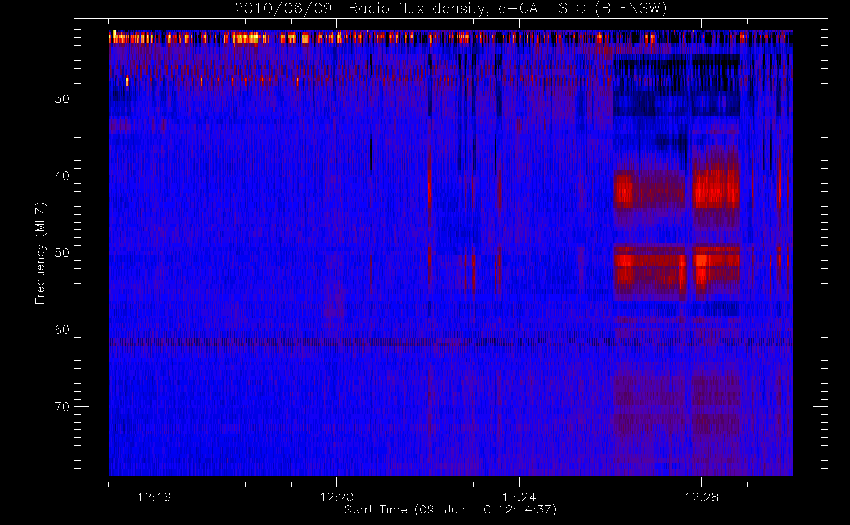Click the 'Frequency (MHZ)' axis label
Screen dimensions: 850x525
click(x=40, y=253)
